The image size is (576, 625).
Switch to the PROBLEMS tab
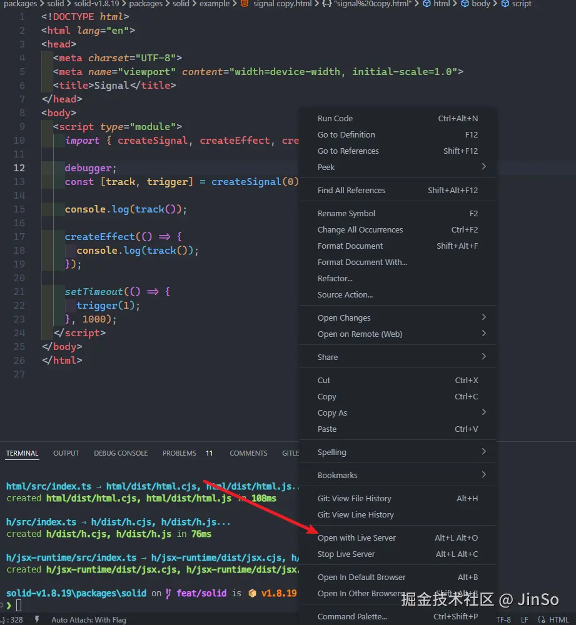(x=179, y=453)
